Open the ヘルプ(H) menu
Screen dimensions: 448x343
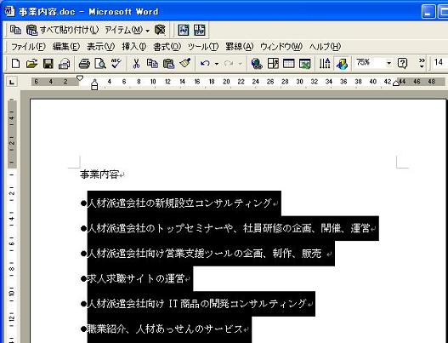[325, 47]
